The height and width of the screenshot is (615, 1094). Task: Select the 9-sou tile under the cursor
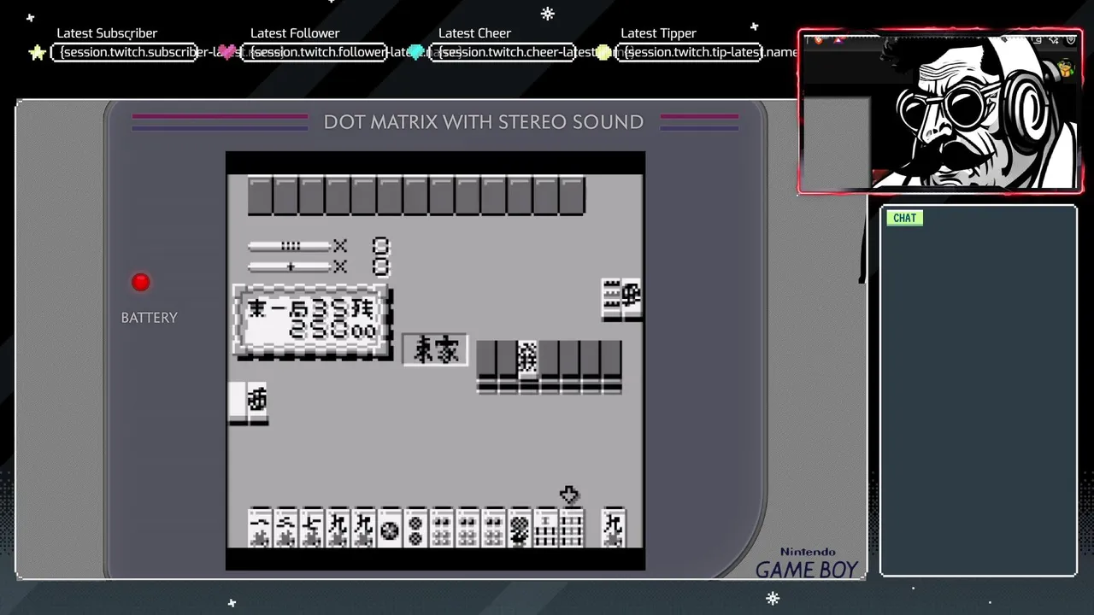click(x=573, y=528)
